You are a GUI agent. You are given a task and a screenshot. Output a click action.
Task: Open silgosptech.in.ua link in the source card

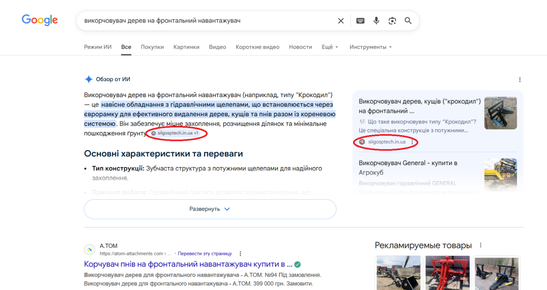[387, 142]
